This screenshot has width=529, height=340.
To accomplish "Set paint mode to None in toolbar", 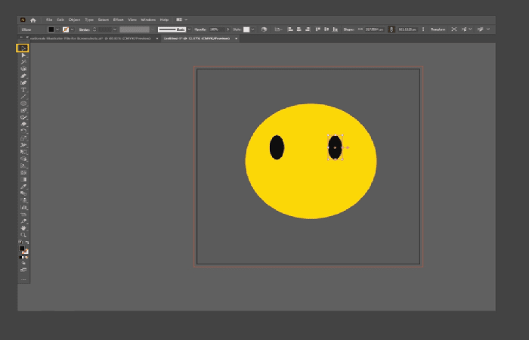I will click(26, 258).
